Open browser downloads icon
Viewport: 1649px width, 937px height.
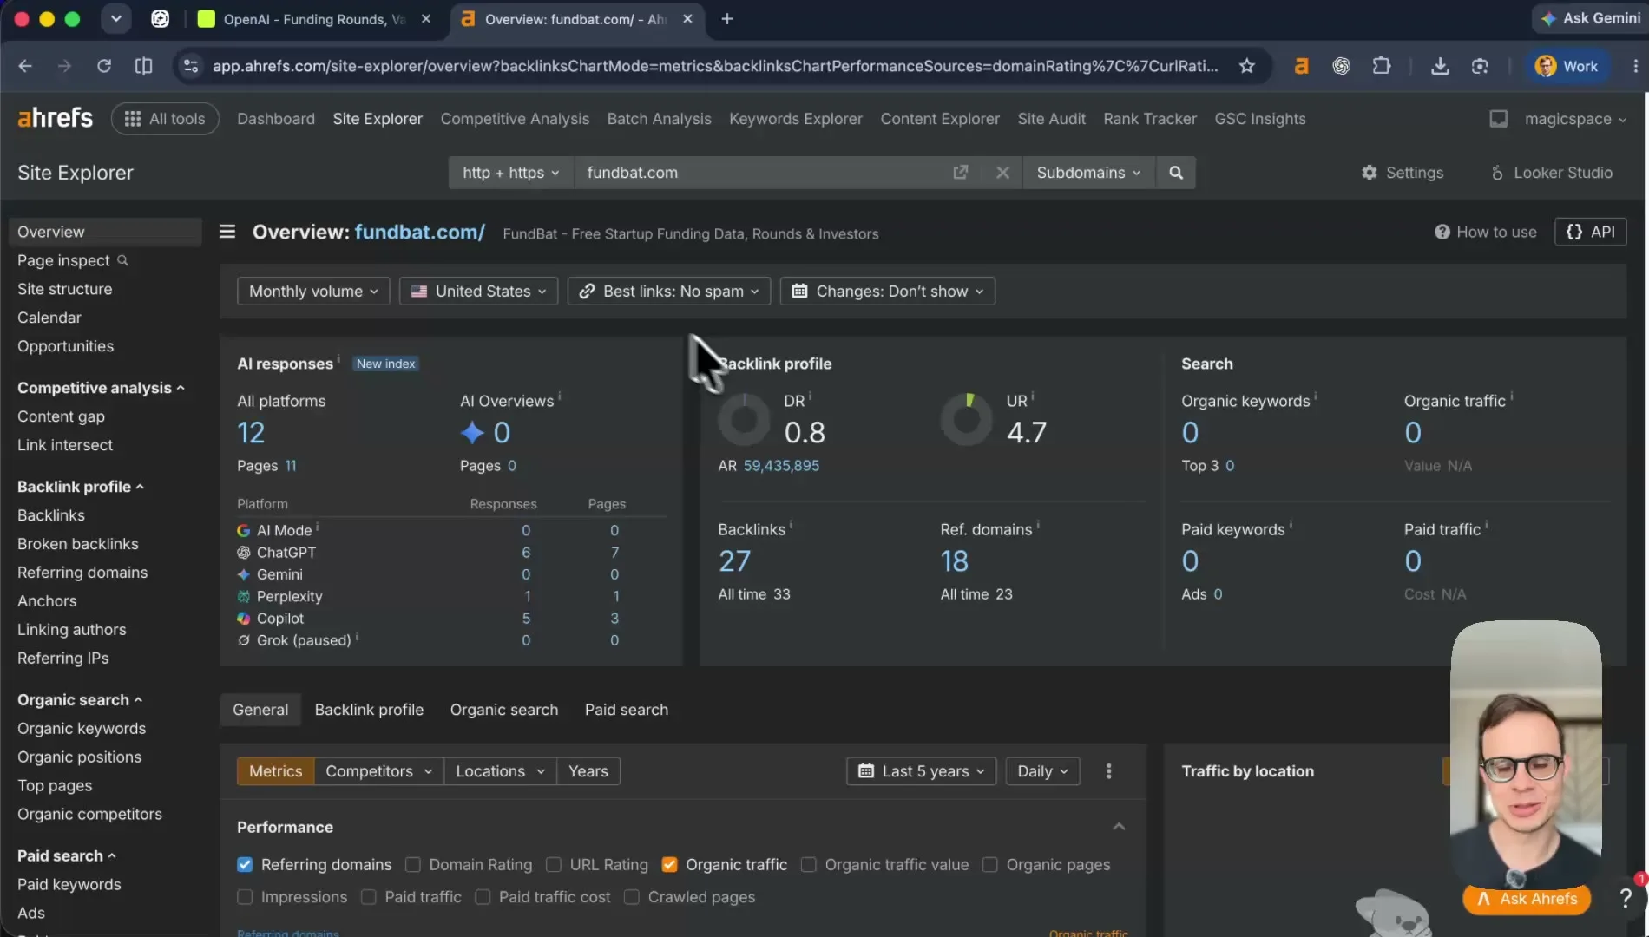1440,66
